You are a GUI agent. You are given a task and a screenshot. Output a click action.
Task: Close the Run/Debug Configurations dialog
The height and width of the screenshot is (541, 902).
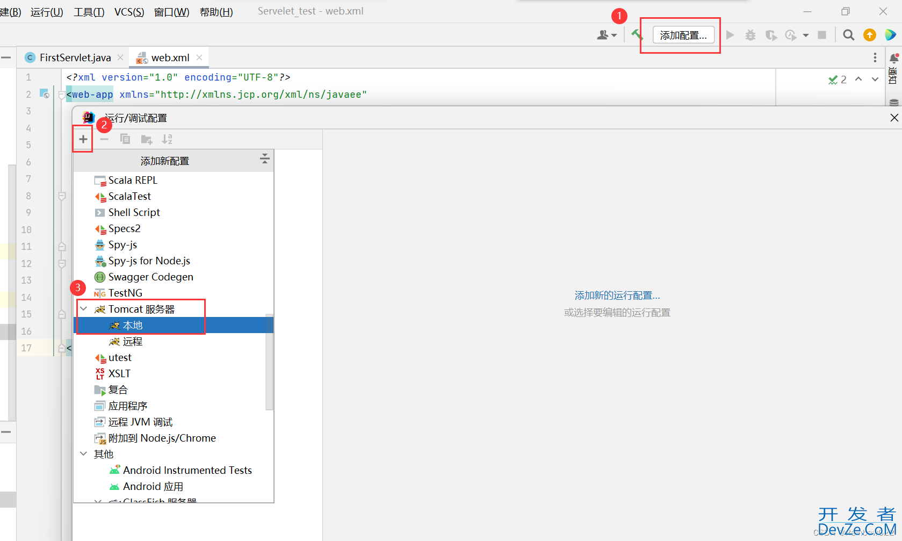(x=894, y=118)
